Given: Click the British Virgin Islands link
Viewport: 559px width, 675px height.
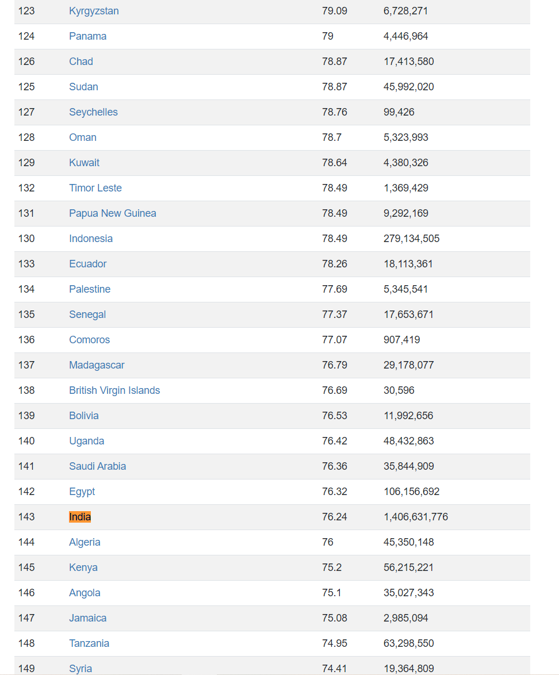Looking at the screenshot, I should (114, 390).
